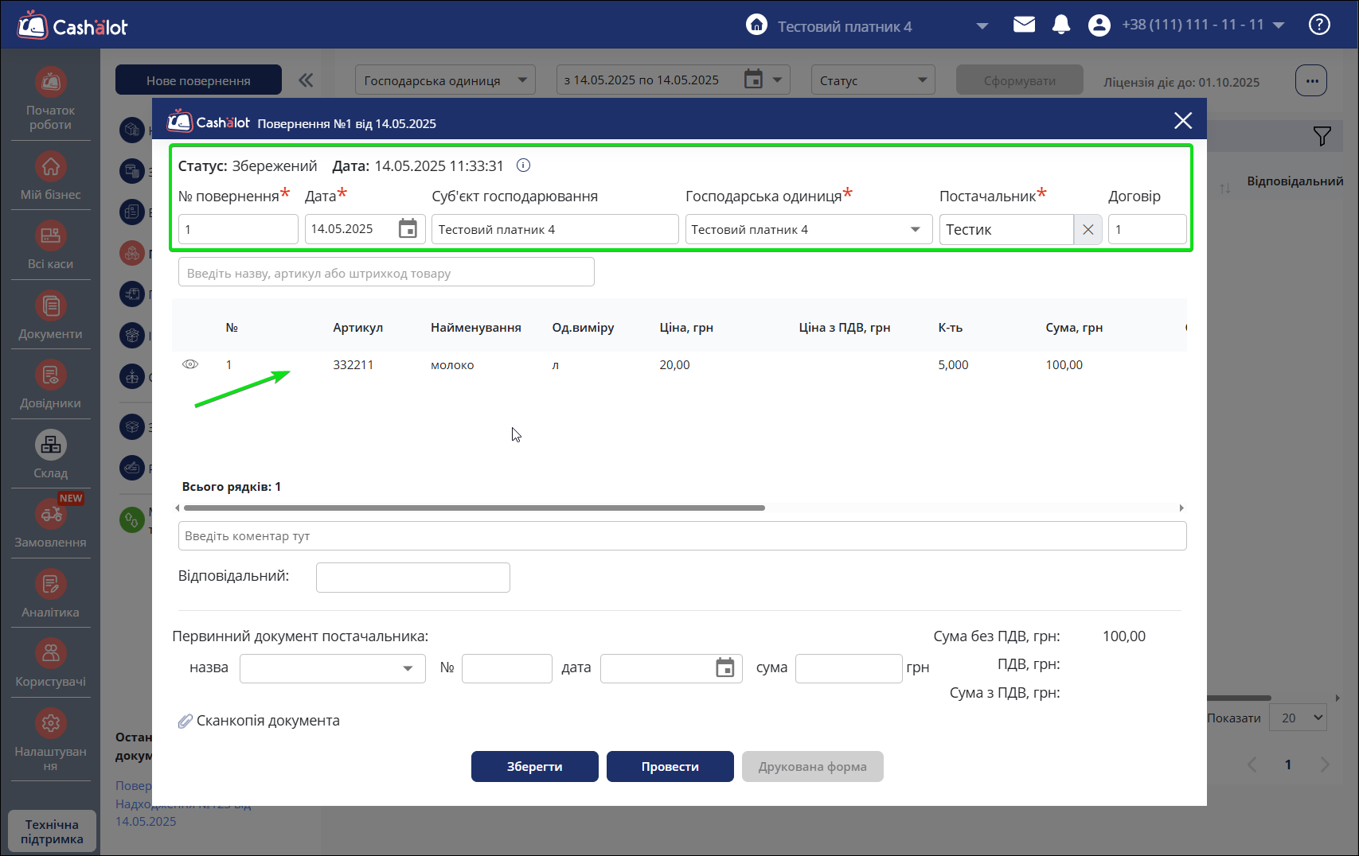Open Технічна підтримка button
This screenshot has width=1359, height=856.
(52, 831)
